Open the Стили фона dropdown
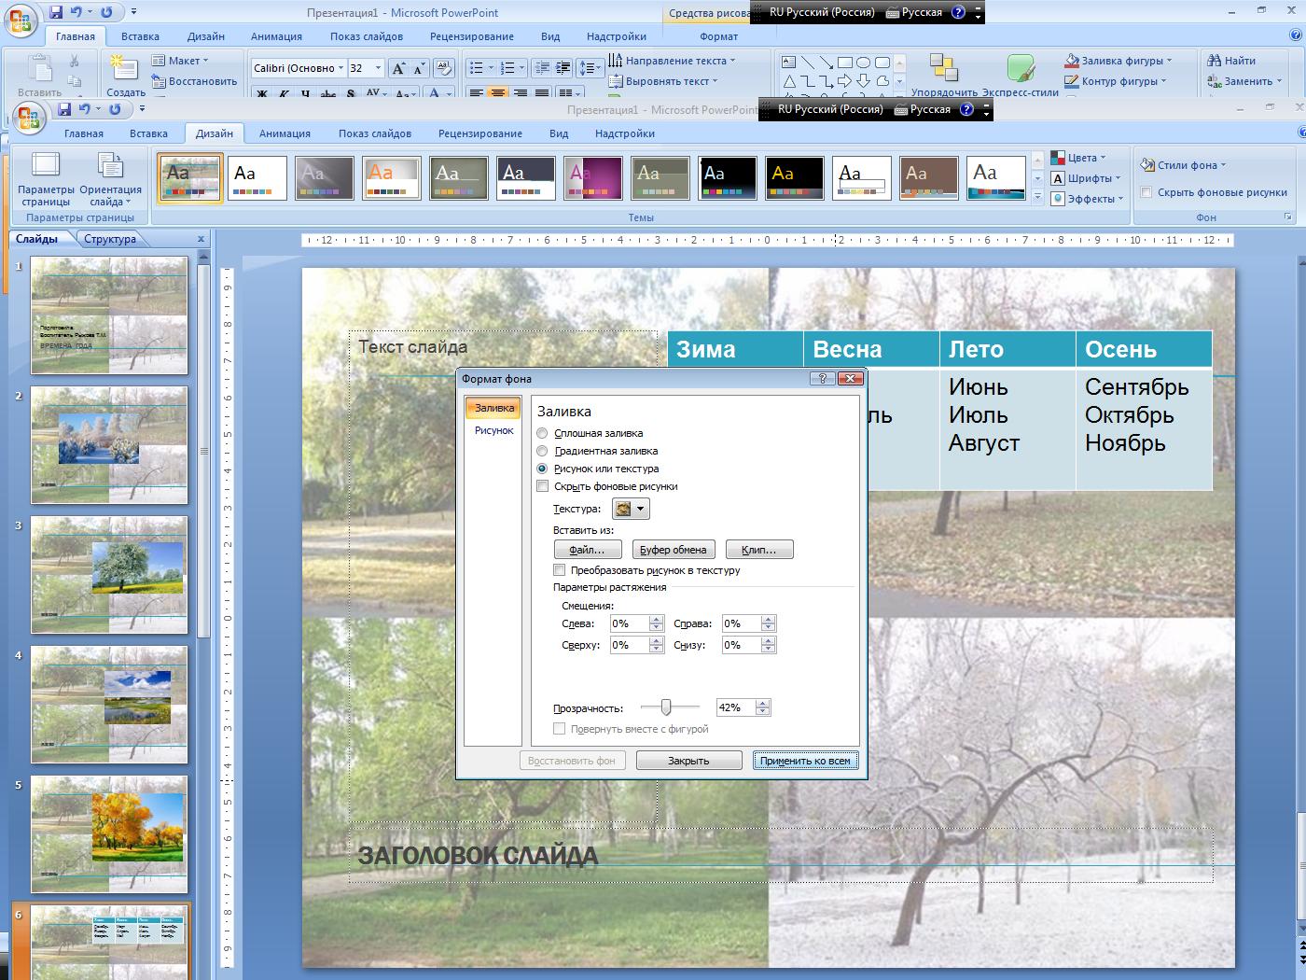 pyautogui.click(x=1183, y=165)
